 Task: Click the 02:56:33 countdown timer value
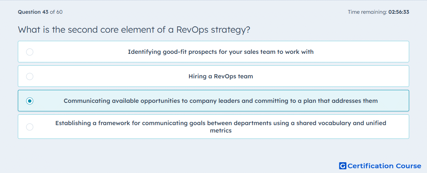pyautogui.click(x=399, y=12)
